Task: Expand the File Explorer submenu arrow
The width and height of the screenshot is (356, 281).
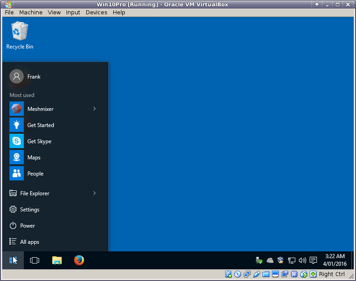Action: click(x=94, y=193)
